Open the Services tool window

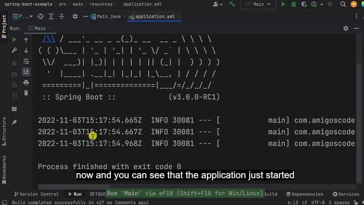346,194
